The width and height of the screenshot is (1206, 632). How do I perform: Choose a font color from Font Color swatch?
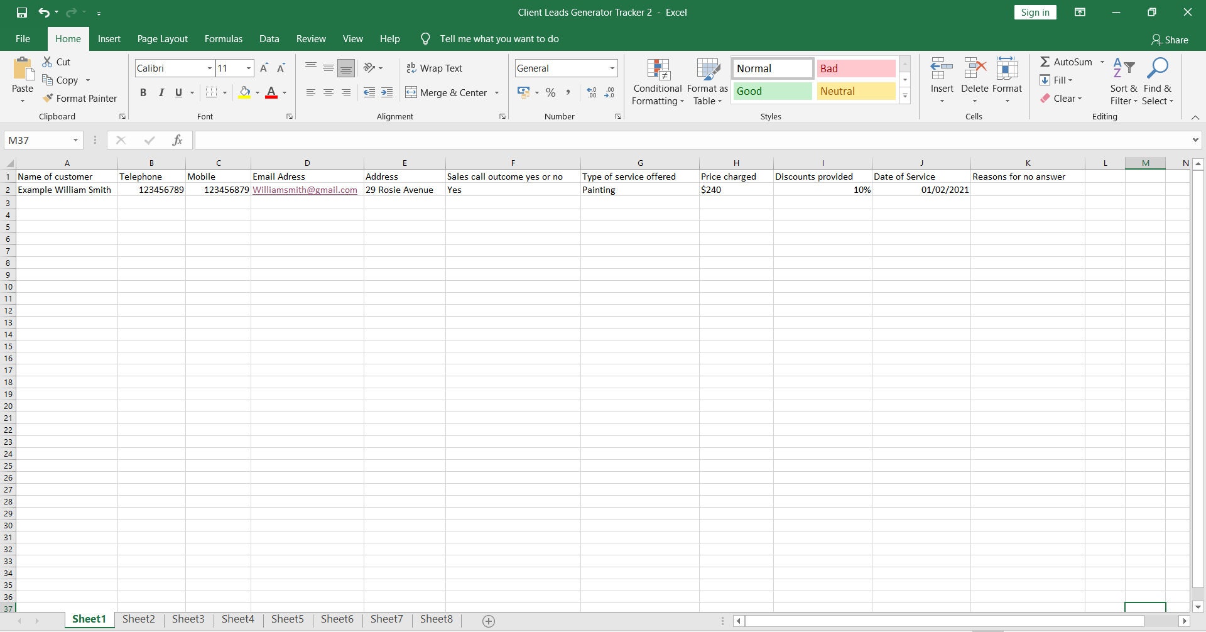271,92
